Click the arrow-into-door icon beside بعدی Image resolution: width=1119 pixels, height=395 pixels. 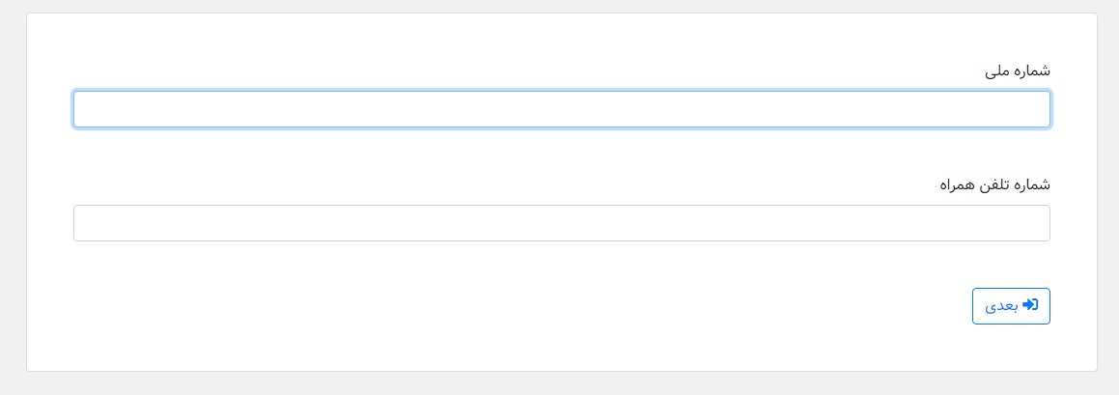coord(1030,305)
